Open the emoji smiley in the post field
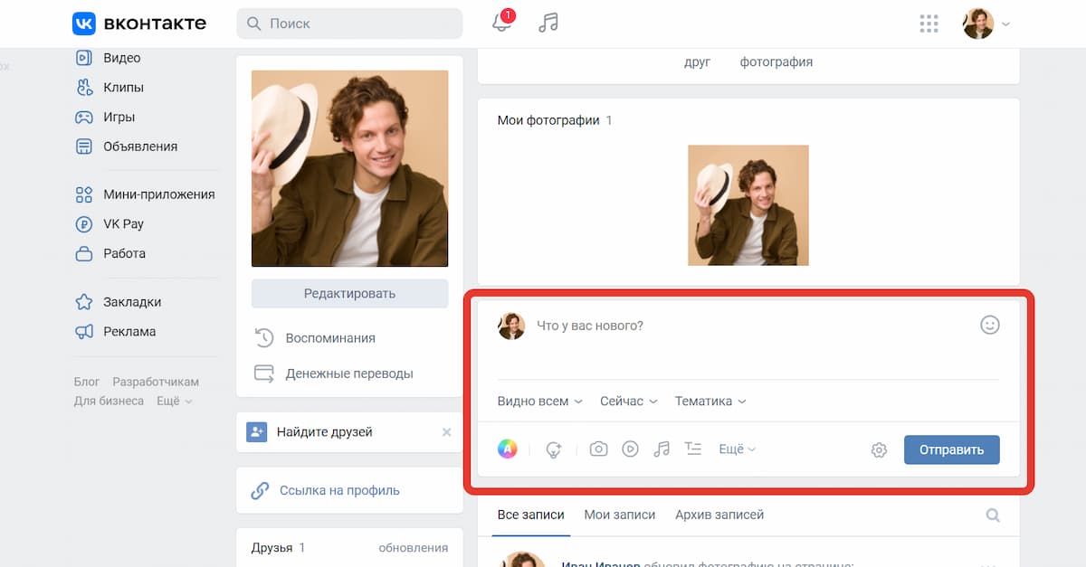The image size is (1086, 567). [991, 325]
